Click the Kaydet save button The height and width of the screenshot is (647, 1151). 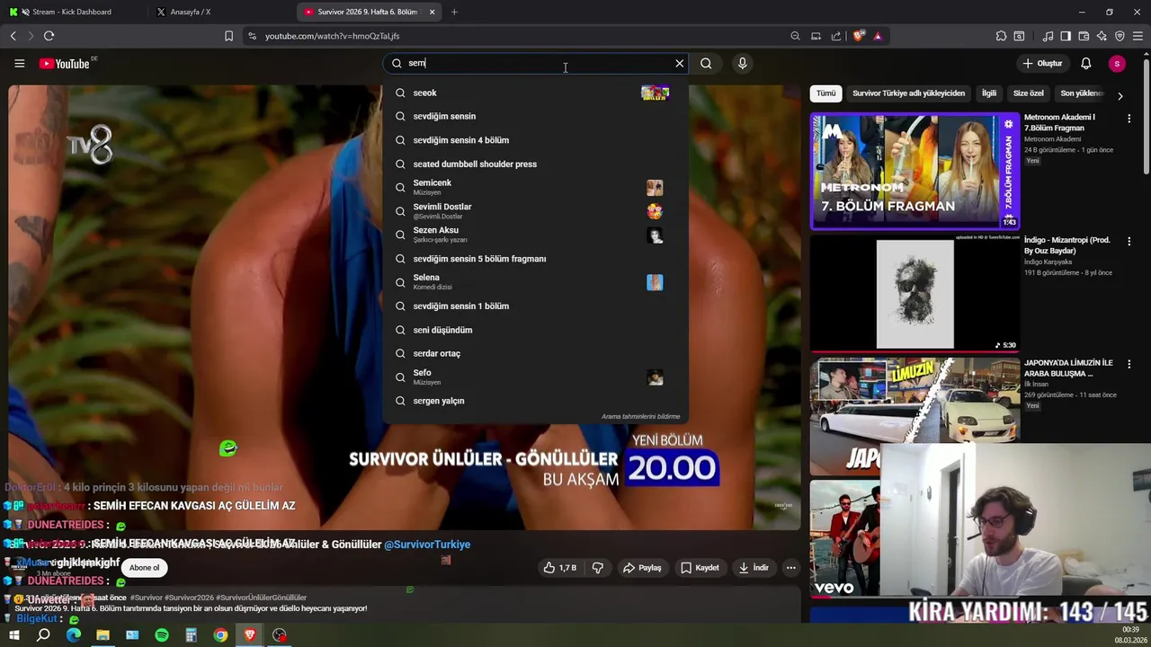pos(700,568)
